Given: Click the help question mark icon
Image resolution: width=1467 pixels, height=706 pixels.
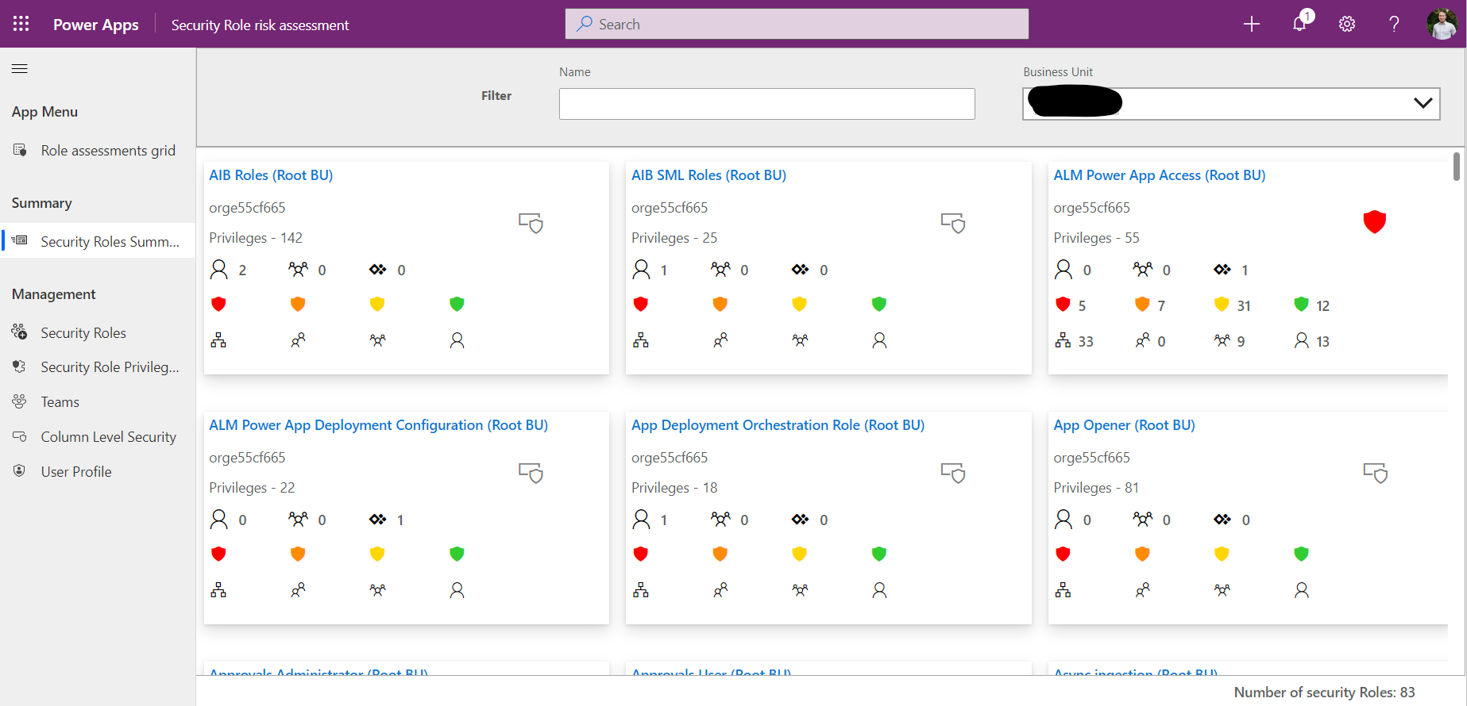Looking at the screenshot, I should [x=1394, y=24].
